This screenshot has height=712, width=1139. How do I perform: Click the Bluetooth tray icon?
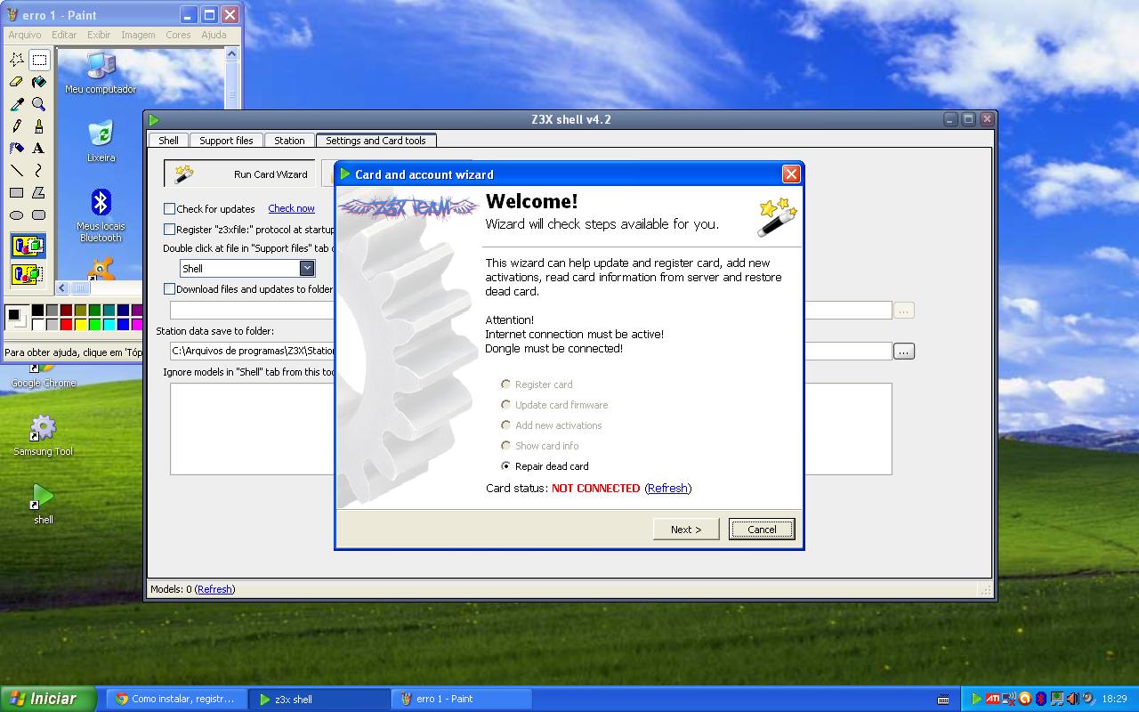(1040, 699)
